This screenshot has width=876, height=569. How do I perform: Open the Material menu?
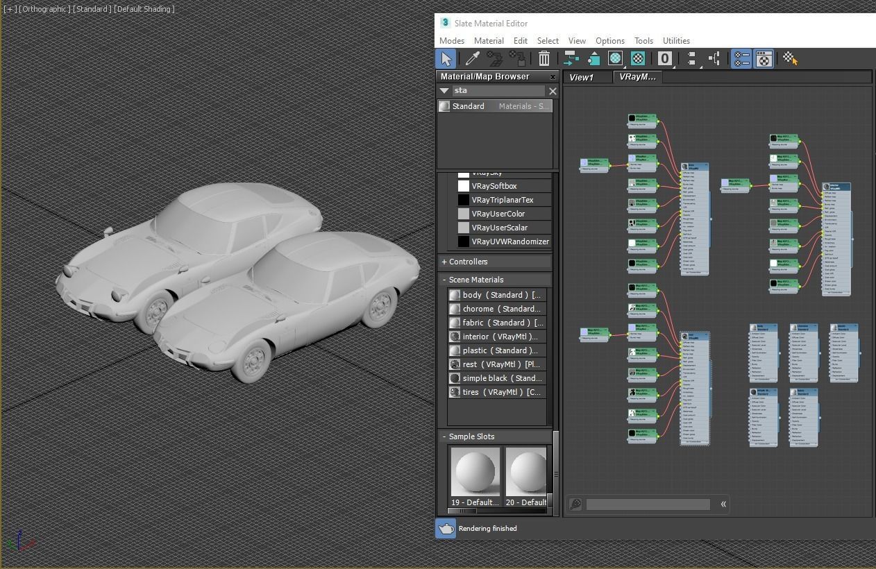point(489,41)
